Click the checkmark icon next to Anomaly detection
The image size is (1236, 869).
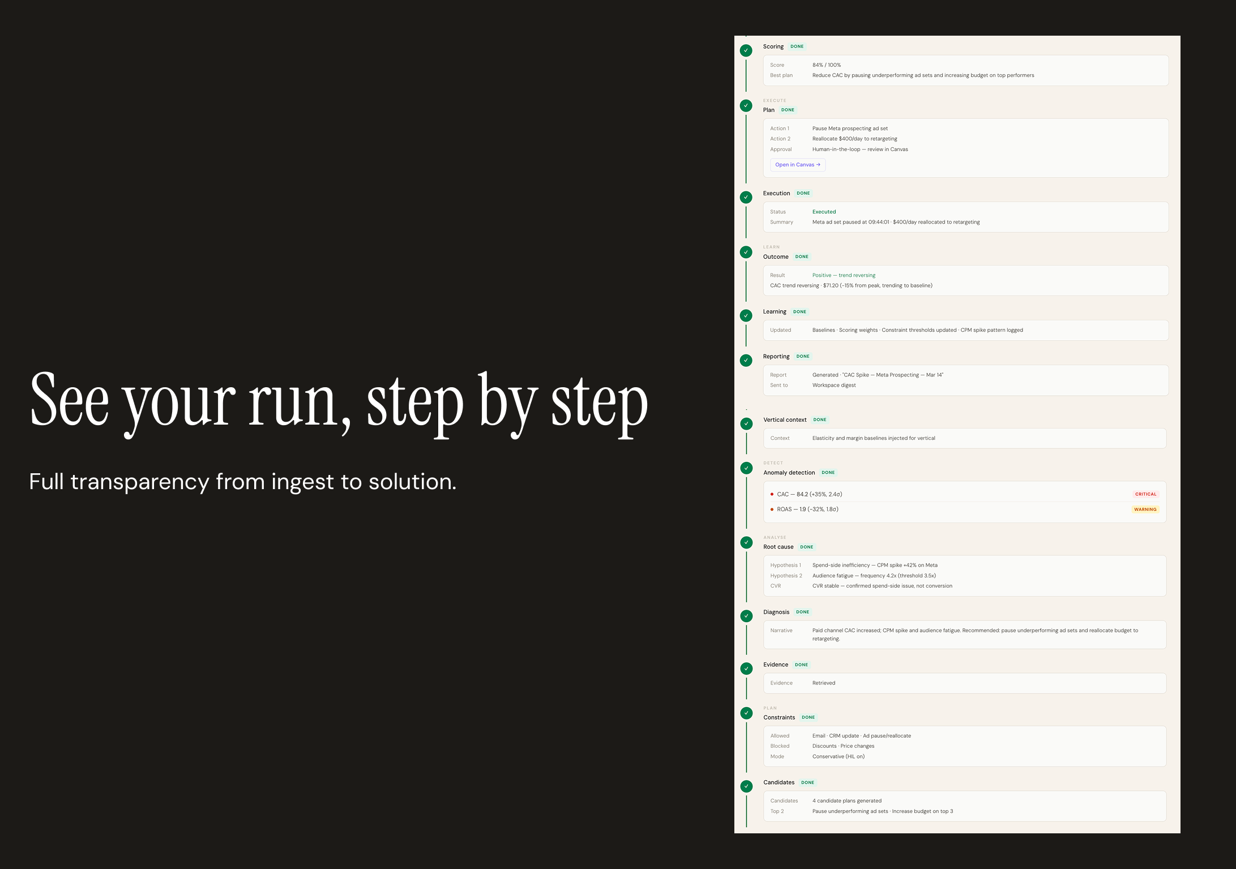746,468
